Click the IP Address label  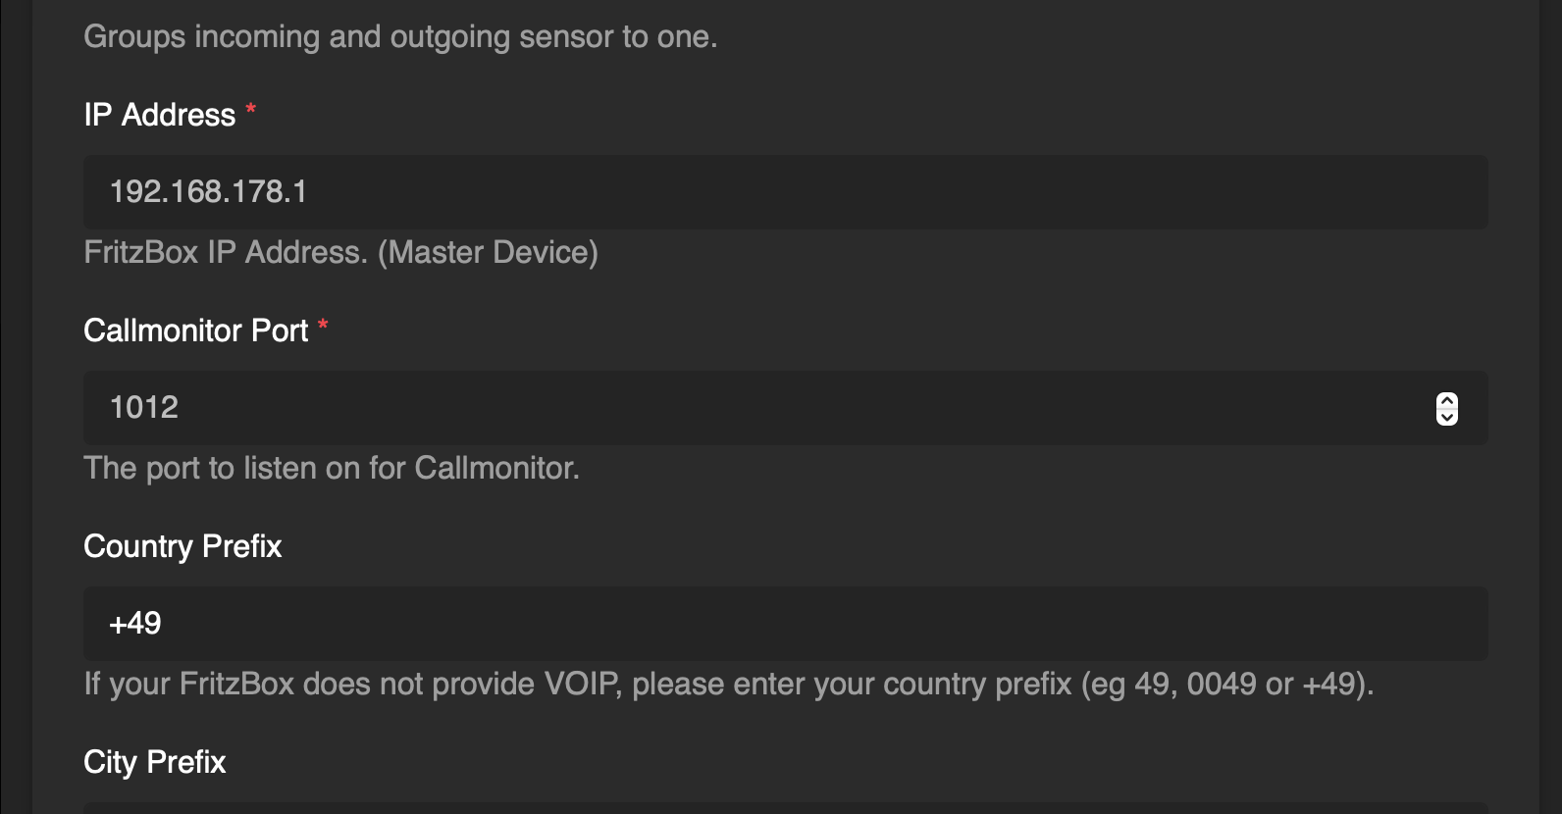(159, 115)
